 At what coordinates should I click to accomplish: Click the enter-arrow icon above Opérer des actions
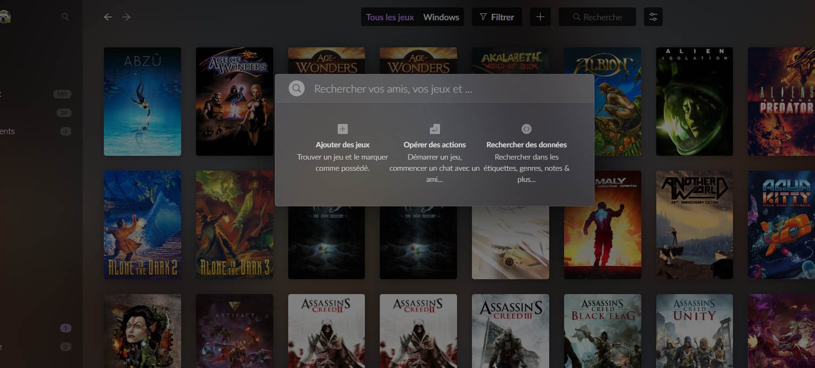tap(435, 129)
